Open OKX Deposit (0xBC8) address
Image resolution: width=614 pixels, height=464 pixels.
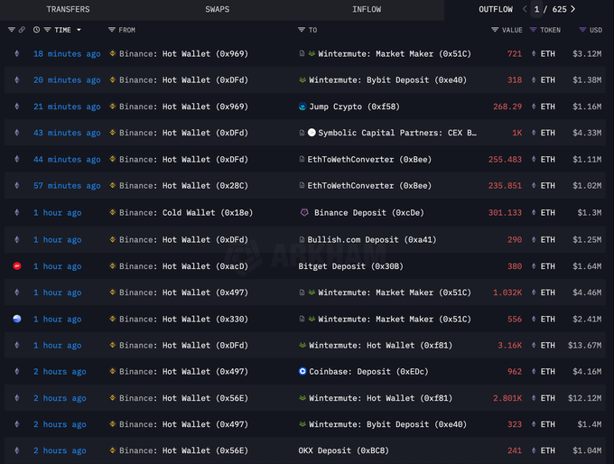pyautogui.click(x=344, y=450)
